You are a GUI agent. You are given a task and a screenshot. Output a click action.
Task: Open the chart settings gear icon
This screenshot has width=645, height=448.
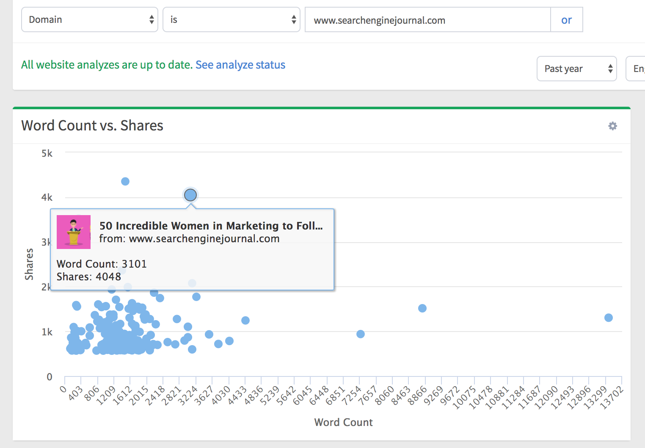coord(612,126)
